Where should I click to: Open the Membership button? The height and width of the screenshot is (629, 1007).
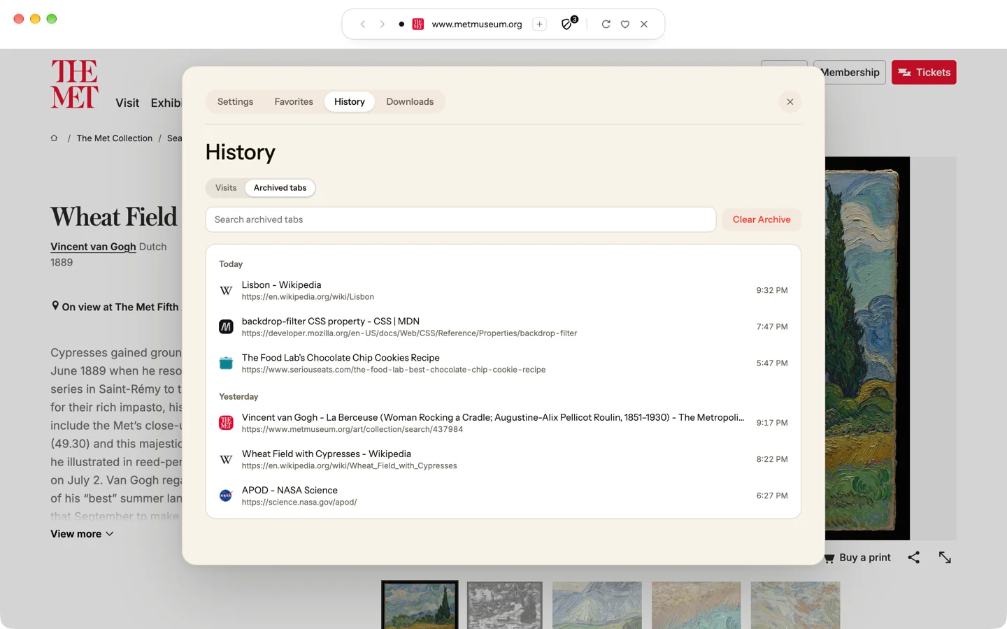pyautogui.click(x=850, y=73)
